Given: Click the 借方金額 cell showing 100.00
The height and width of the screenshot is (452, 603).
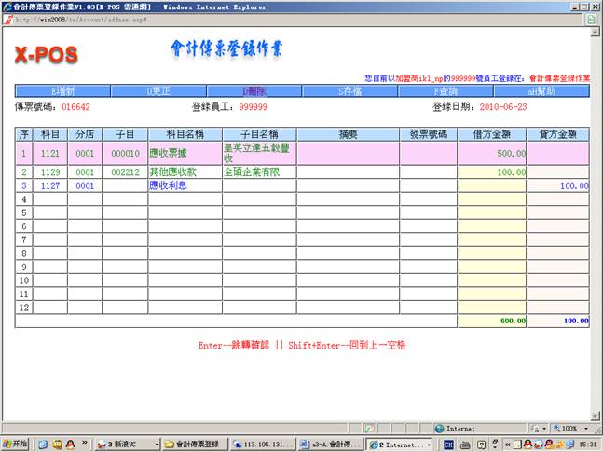Looking at the screenshot, I should [x=492, y=172].
